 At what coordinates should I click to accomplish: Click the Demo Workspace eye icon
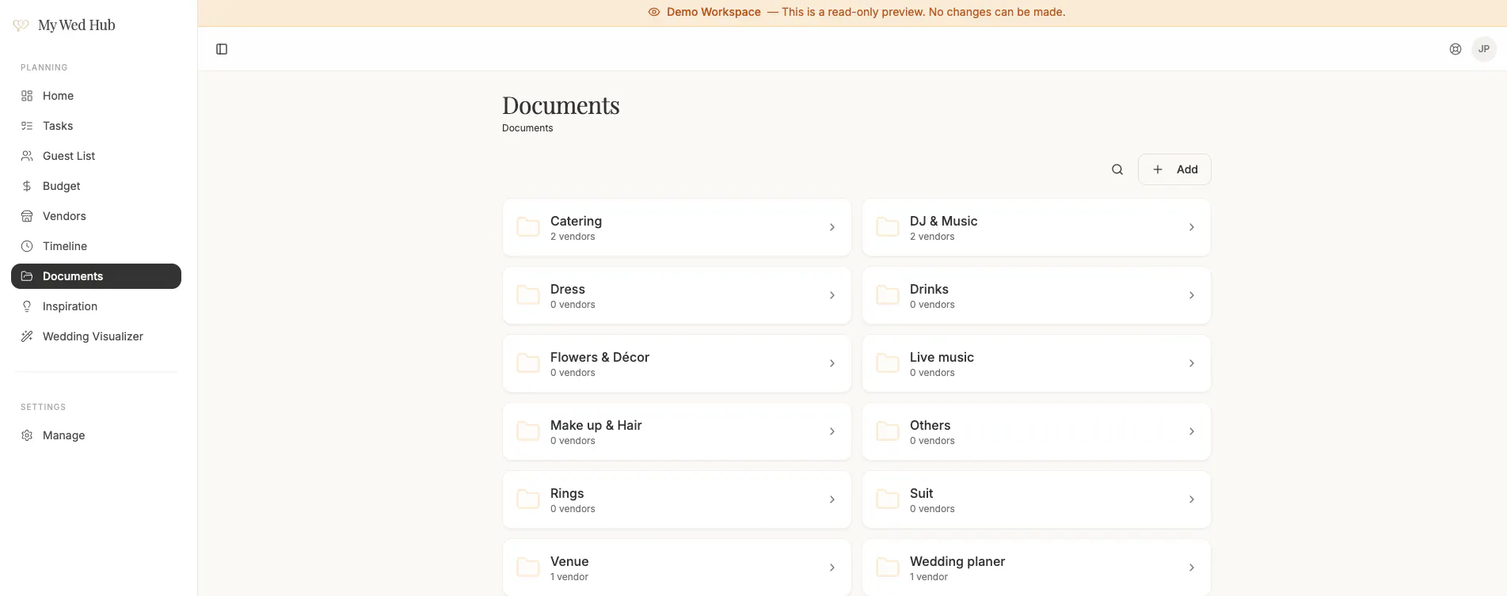click(654, 12)
